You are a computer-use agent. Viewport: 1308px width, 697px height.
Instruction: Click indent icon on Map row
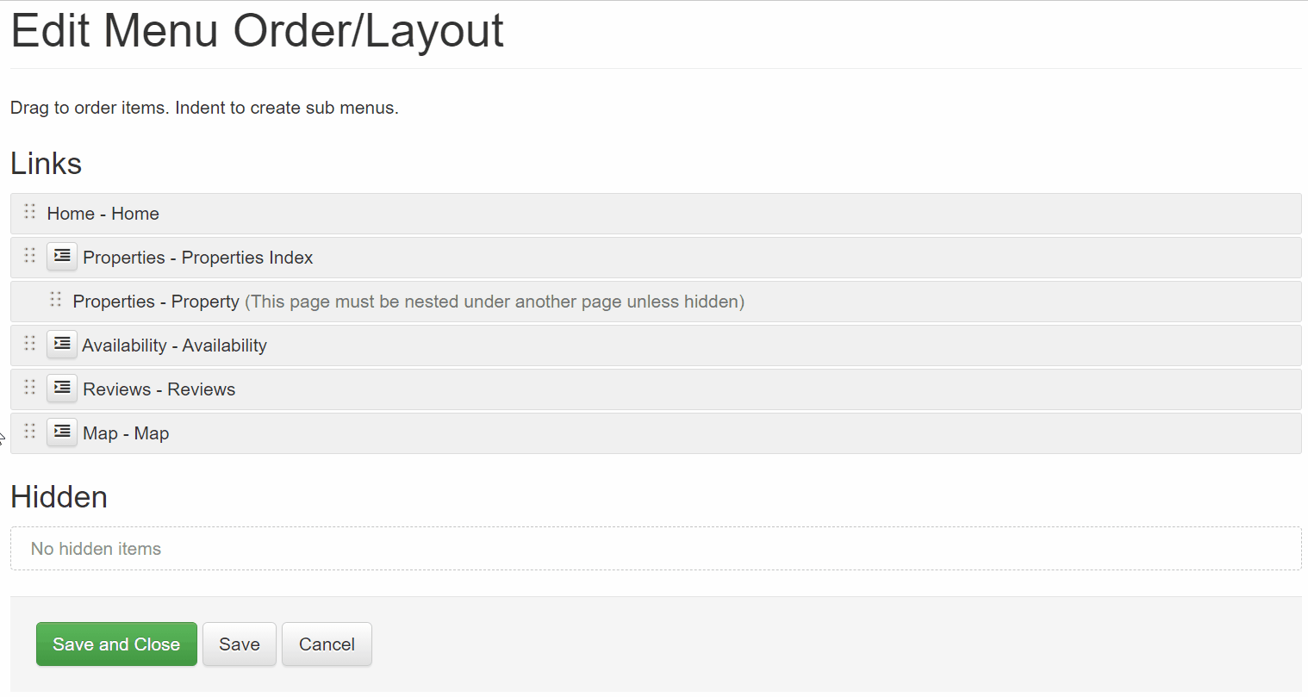pyautogui.click(x=62, y=432)
